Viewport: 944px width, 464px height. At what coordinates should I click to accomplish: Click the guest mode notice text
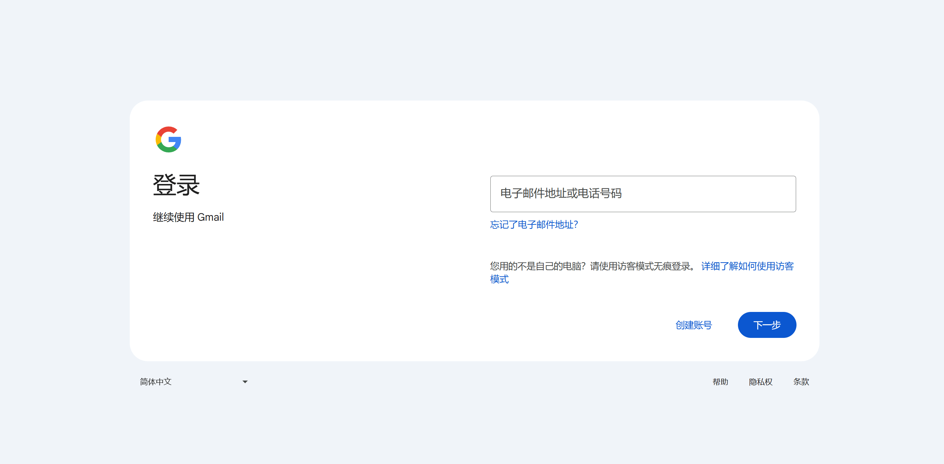(591, 266)
